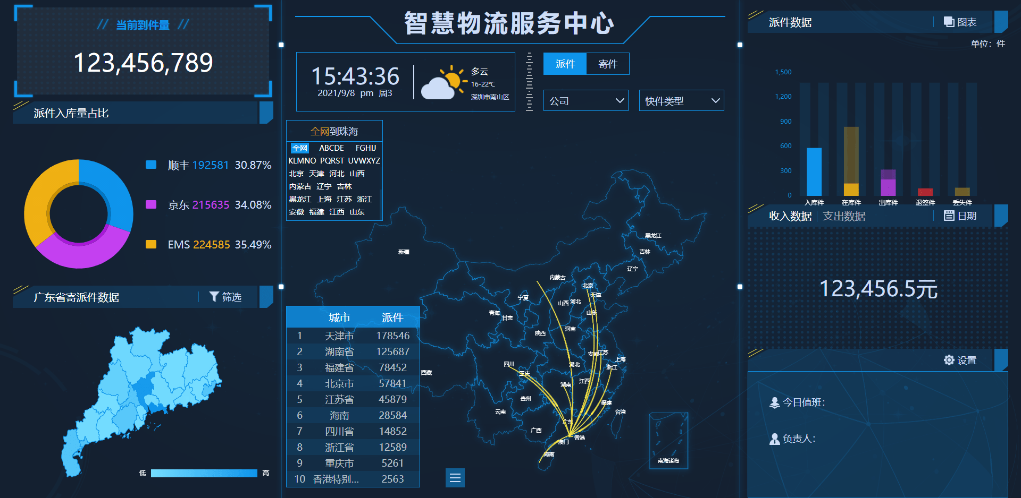Screen dimensions: 1021x498
Task: Click the 负责人 person icon
Action: point(774,439)
